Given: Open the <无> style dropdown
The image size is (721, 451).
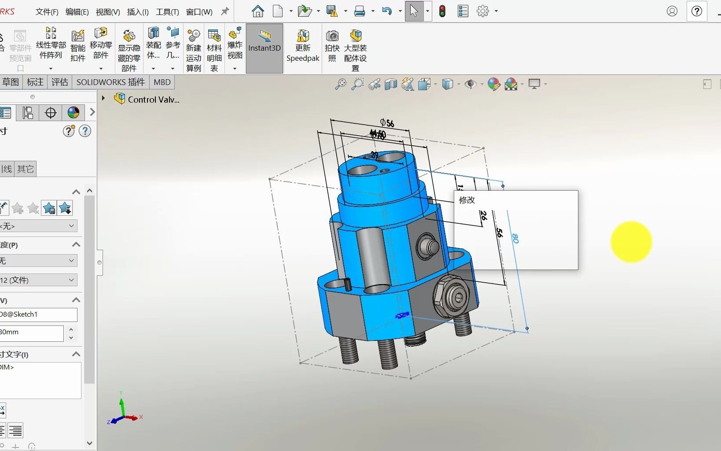Looking at the screenshot, I should click(x=71, y=225).
